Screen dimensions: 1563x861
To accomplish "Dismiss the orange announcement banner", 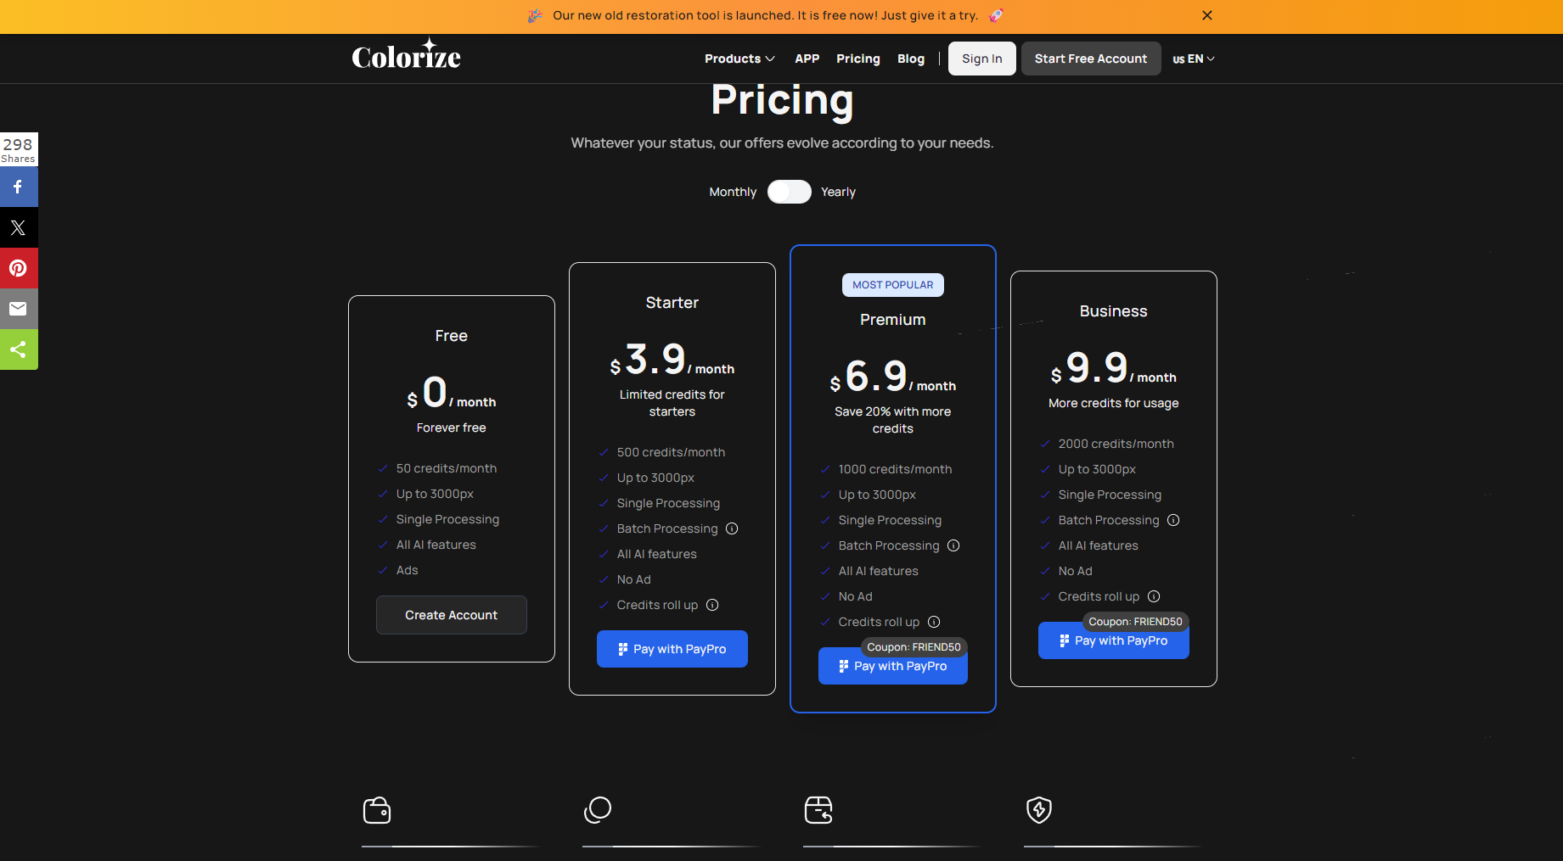I will pyautogui.click(x=1207, y=15).
